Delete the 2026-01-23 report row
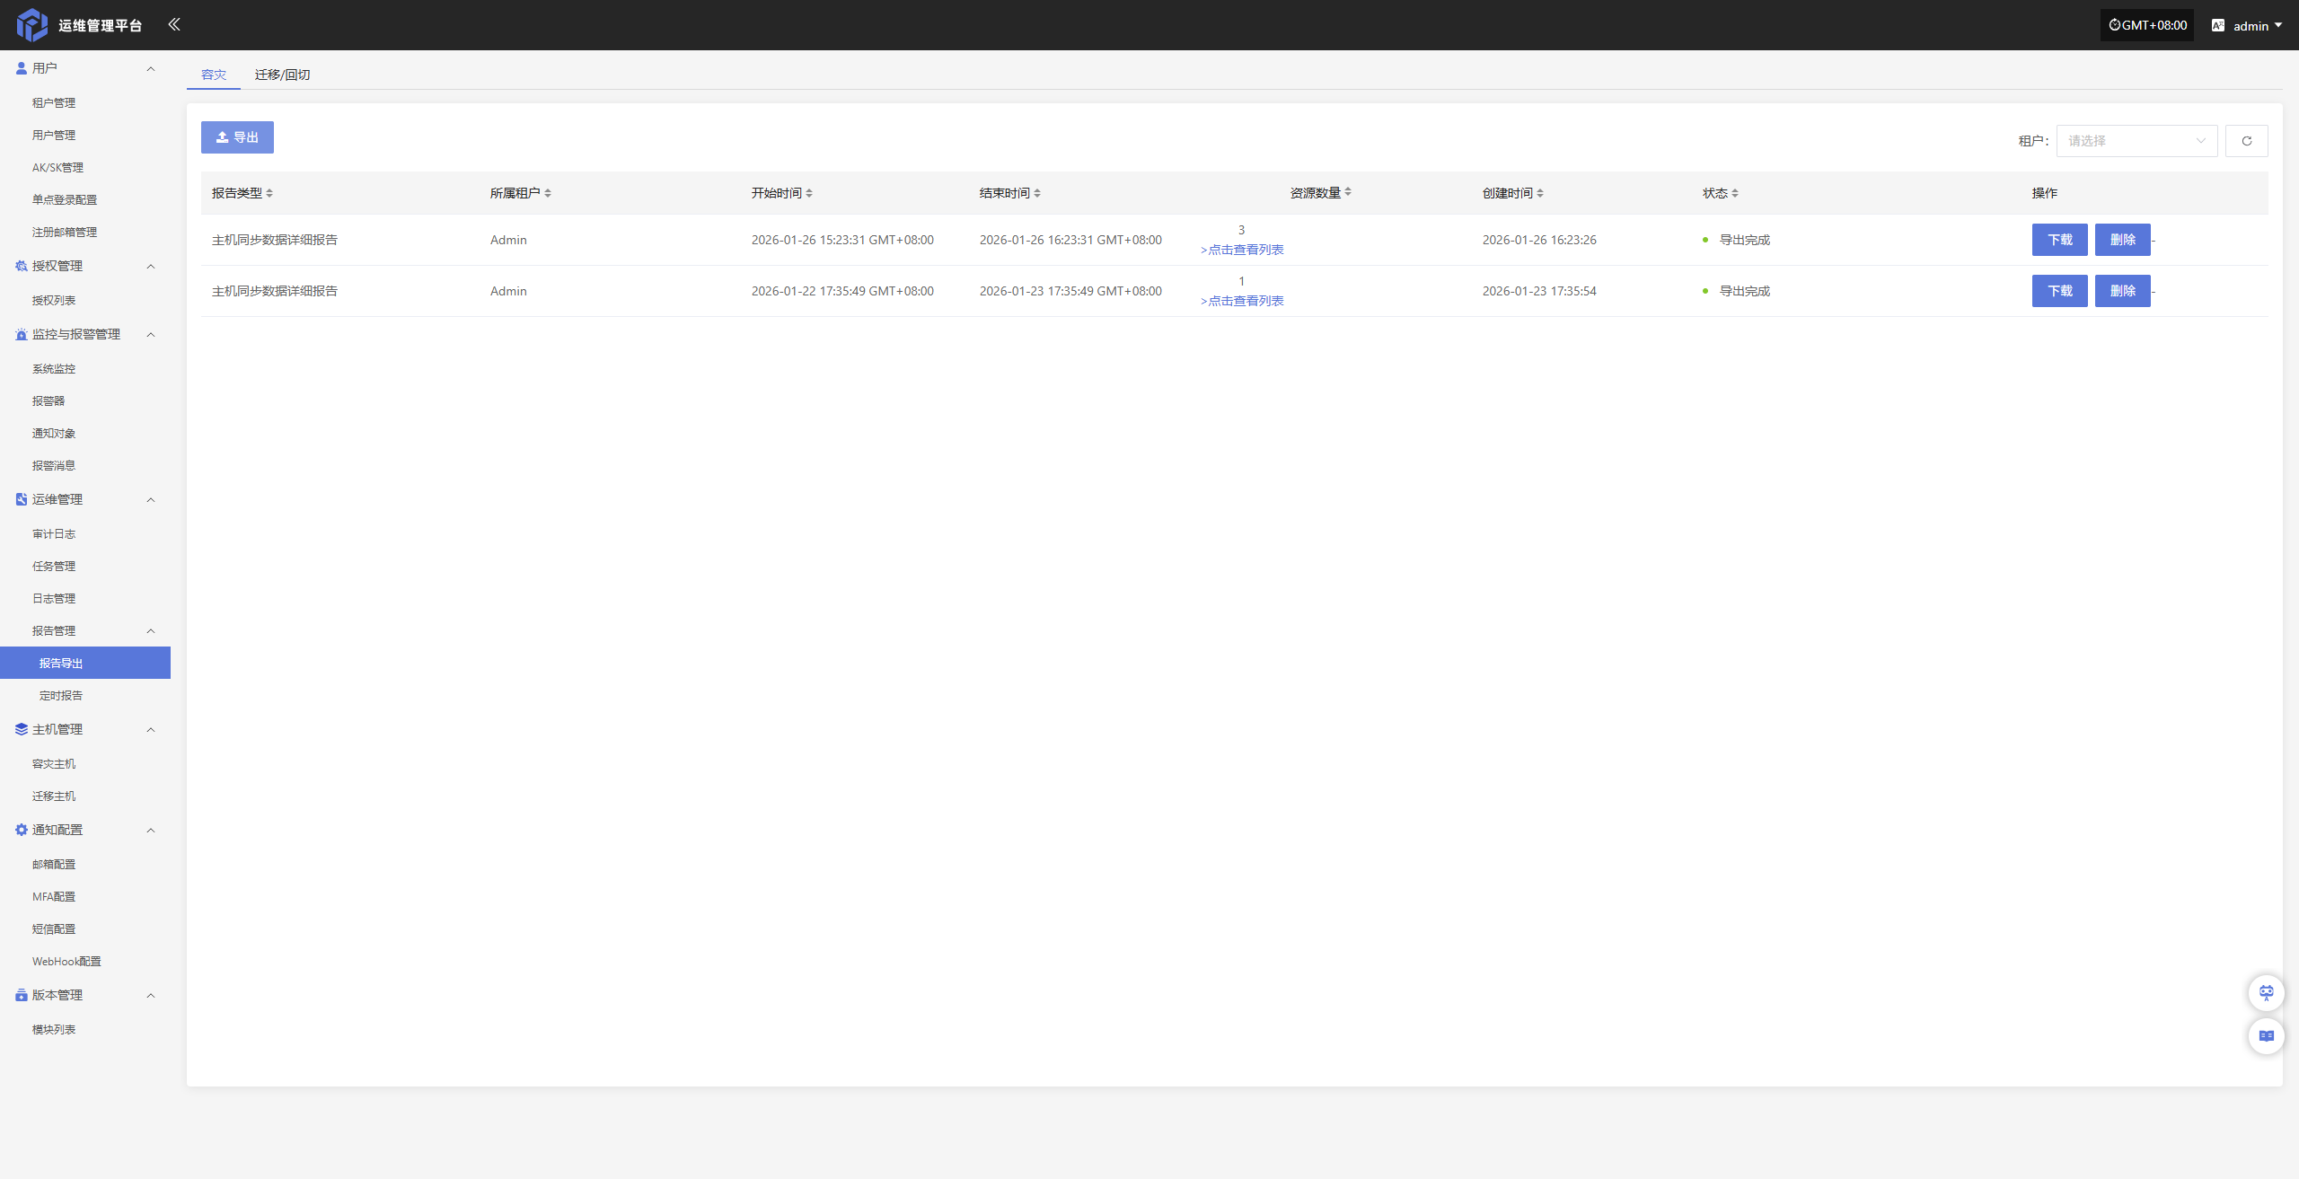The image size is (2299, 1179). click(2122, 291)
